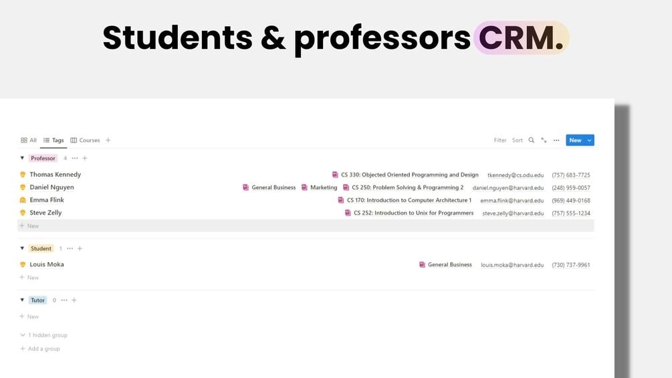Open CS 330 course page link

coord(409,175)
